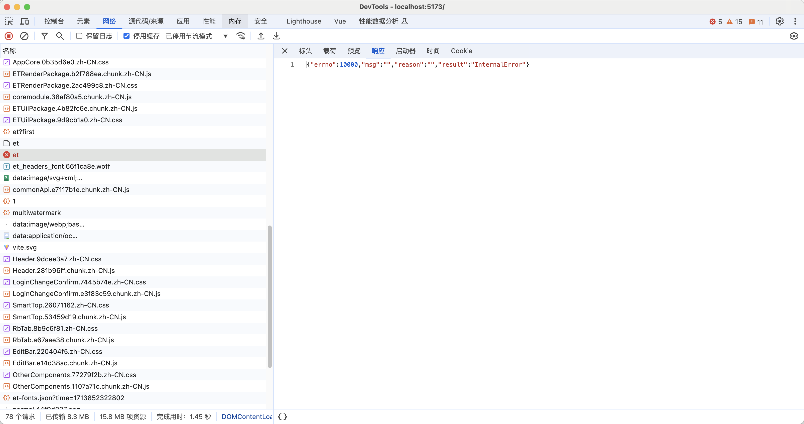Open the 应用 tab
The image size is (804, 424).
(x=183, y=21)
